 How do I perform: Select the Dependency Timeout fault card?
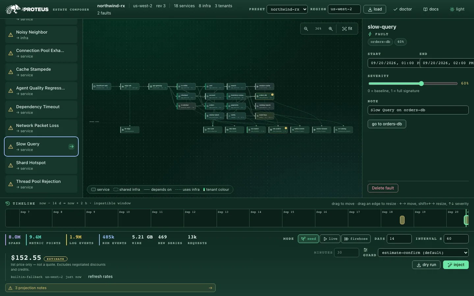(x=41, y=110)
